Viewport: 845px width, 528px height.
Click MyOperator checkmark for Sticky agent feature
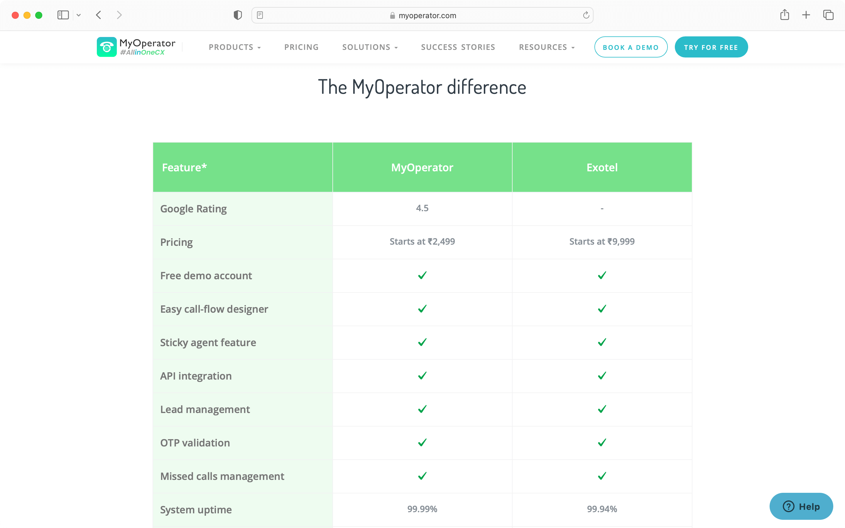click(x=422, y=342)
